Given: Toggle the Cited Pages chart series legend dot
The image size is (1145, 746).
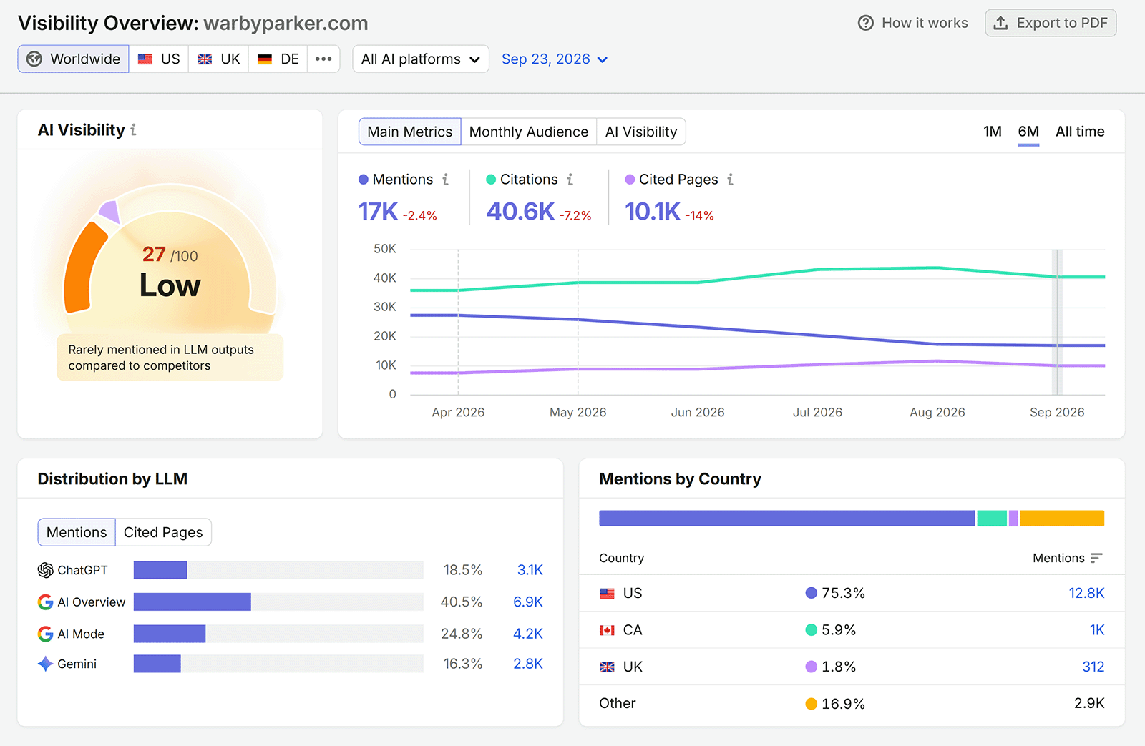Looking at the screenshot, I should (630, 180).
